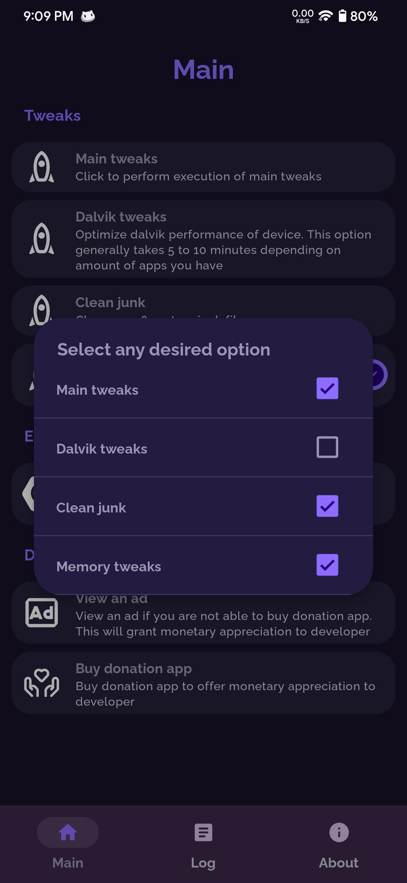
Task: Check the Dalvik tweaks checkbox
Action: click(327, 447)
